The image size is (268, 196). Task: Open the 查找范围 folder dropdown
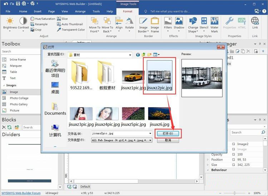coord(130,55)
